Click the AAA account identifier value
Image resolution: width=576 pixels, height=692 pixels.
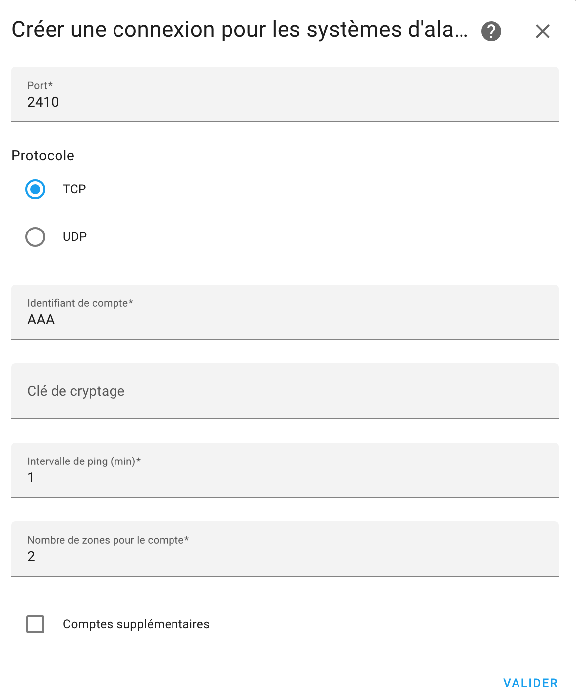(x=40, y=320)
